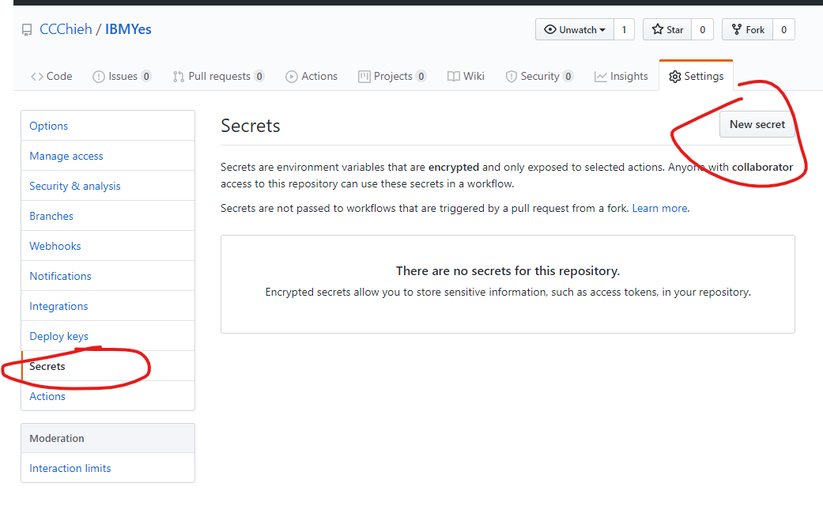Image resolution: width=823 pixels, height=506 pixels.
Task: Open Security & analysis settings
Action: click(108, 186)
